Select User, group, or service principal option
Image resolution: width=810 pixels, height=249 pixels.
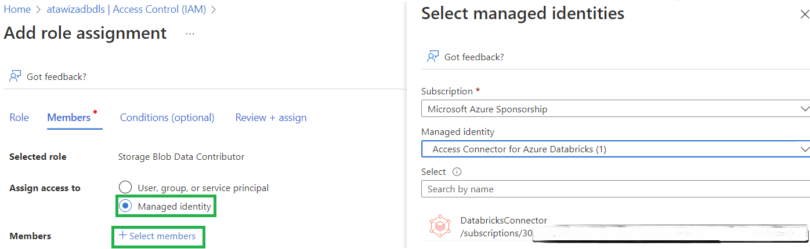click(x=125, y=188)
